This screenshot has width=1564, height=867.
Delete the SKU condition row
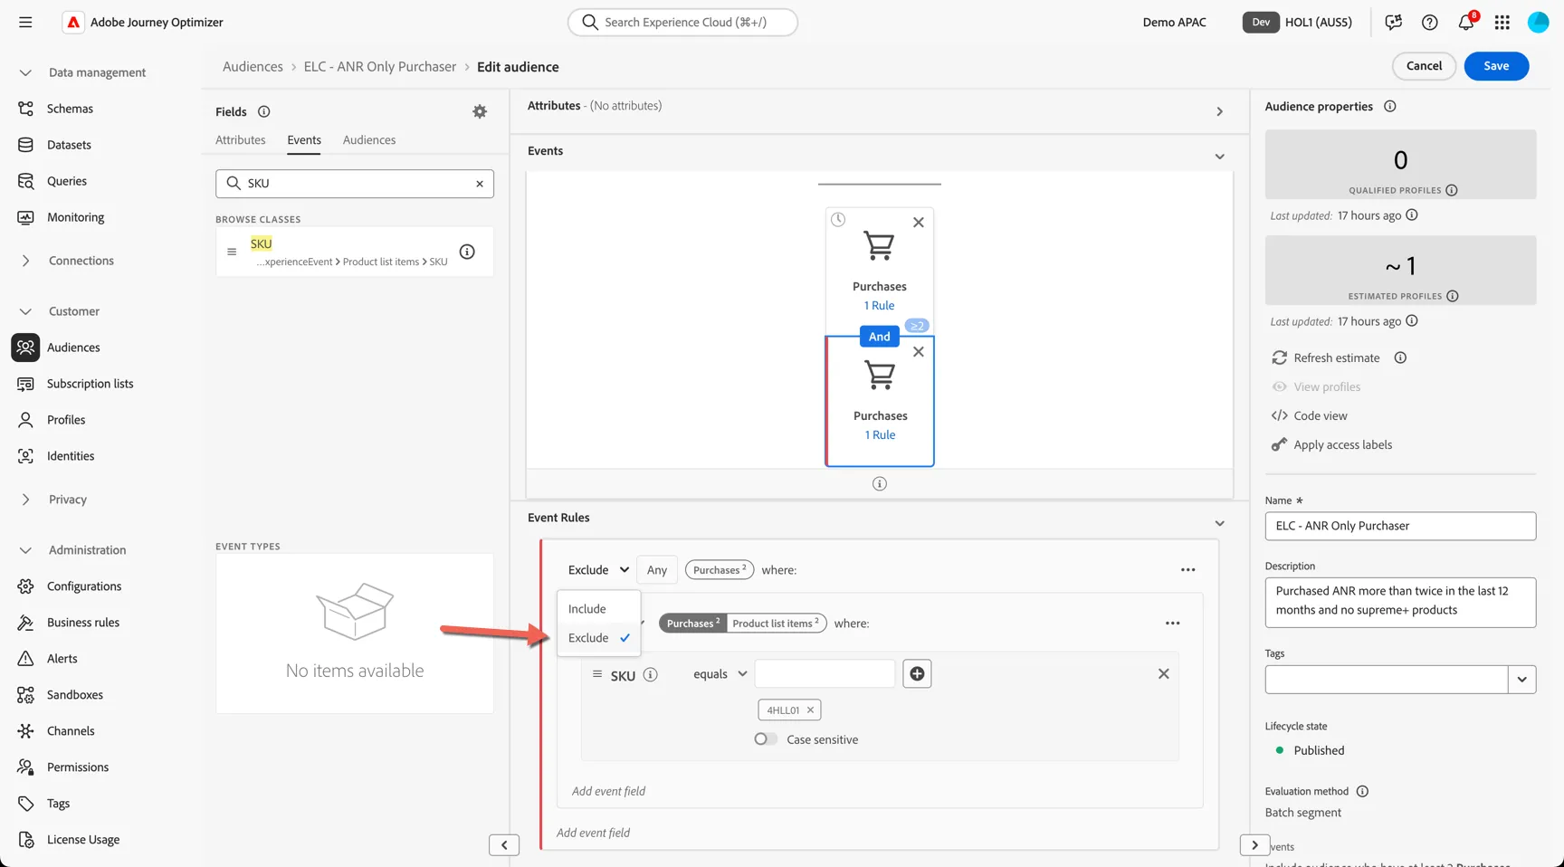(x=1163, y=673)
